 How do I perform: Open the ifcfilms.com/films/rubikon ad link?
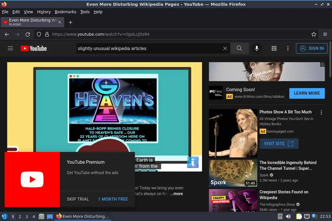259,97
